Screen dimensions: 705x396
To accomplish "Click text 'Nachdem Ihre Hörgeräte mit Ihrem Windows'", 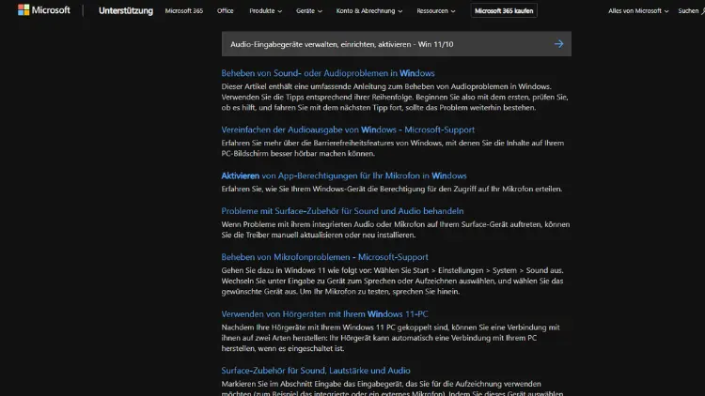I will click(390, 338).
